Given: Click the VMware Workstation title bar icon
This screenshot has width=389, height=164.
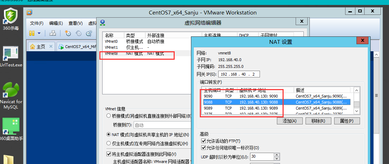Looking at the screenshot, I should click(x=29, y=12).
